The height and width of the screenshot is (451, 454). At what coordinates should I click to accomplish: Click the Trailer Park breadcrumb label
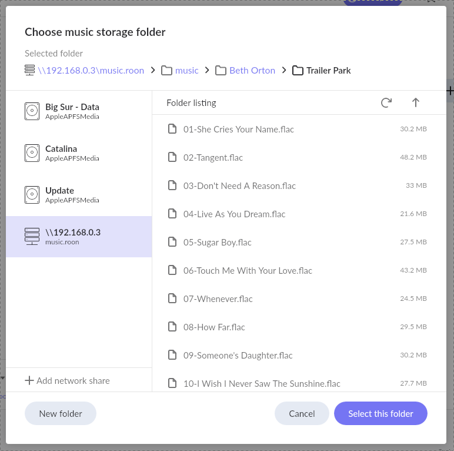[x=329, y=71]
